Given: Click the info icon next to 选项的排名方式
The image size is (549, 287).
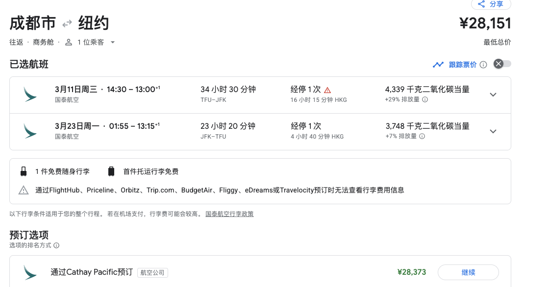Looking at the screenshot, I should (x=56, y=245).
